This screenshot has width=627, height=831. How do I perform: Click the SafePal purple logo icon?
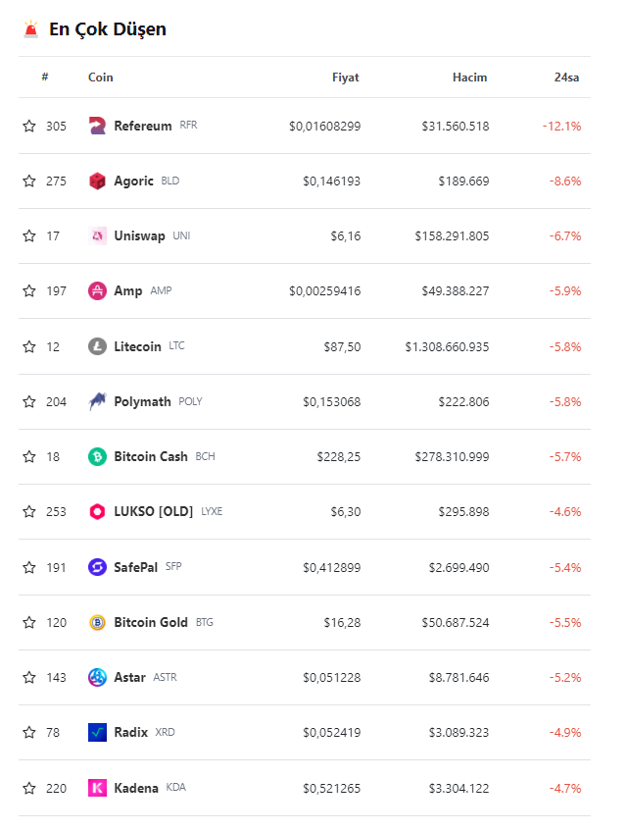click(97, 567)
